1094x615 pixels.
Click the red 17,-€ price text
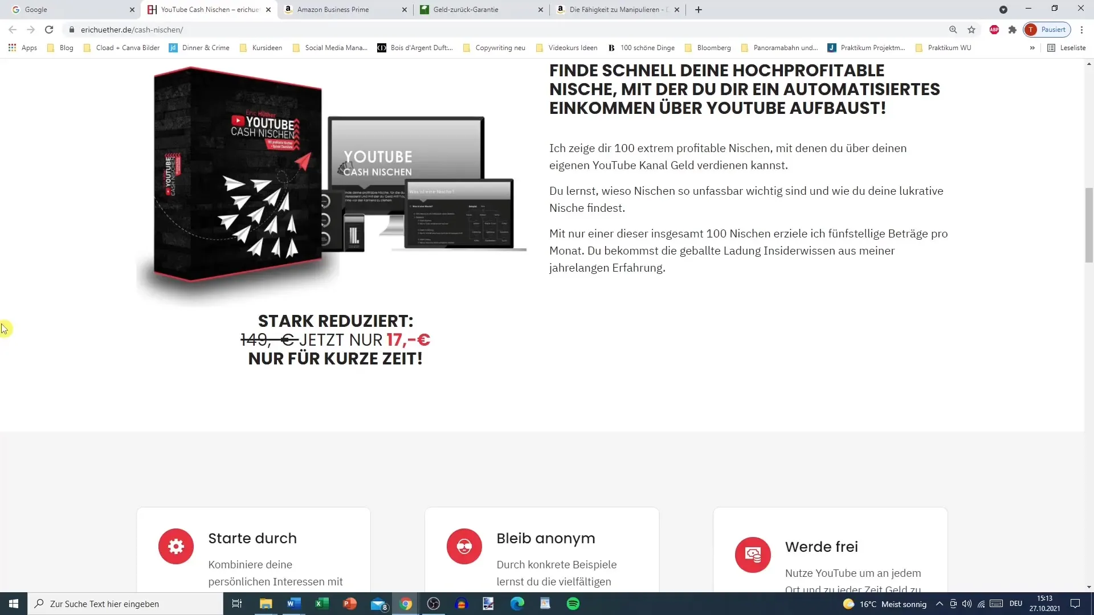(x=408, y=340)
